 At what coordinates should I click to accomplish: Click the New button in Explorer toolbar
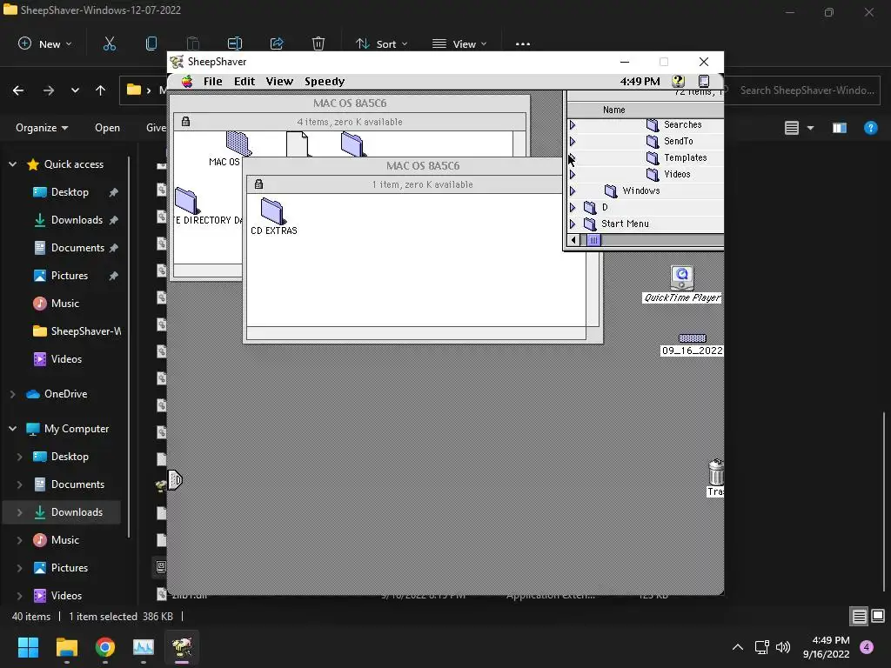pos(45,43)
